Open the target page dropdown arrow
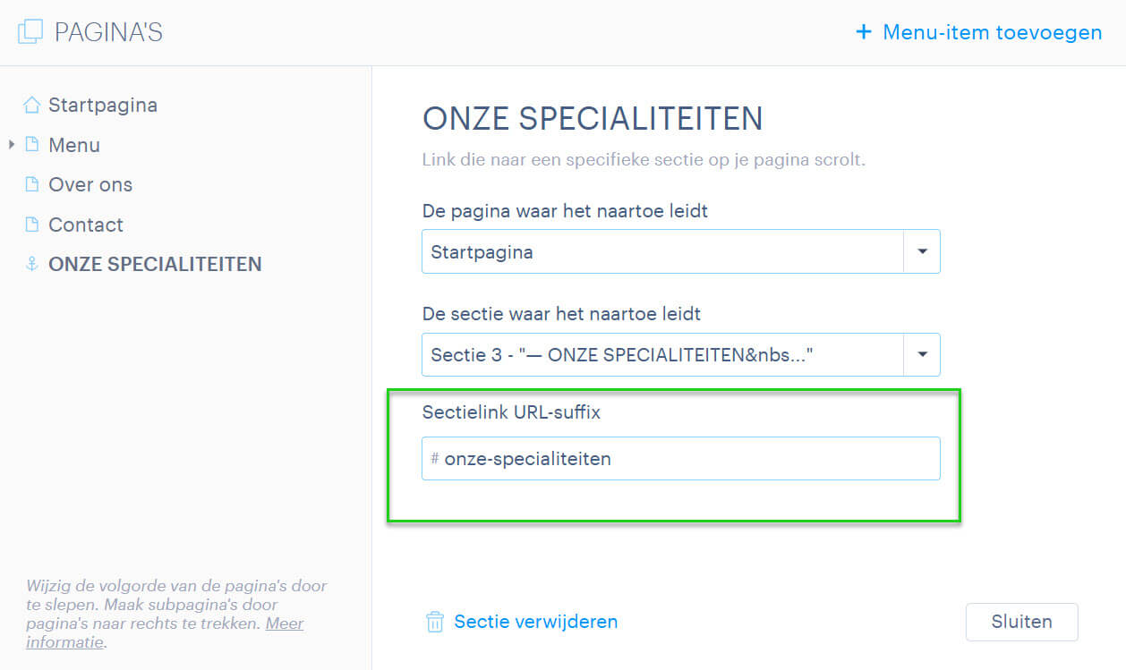Screen dimensions: 1126x670 pyautogui.click(x=922, y=251)
